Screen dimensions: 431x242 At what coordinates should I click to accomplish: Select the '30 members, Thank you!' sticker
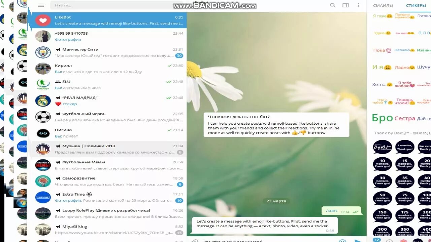[383, 182]
